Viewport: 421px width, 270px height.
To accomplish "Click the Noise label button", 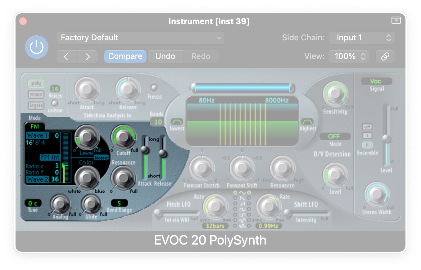I will [101, 158].
